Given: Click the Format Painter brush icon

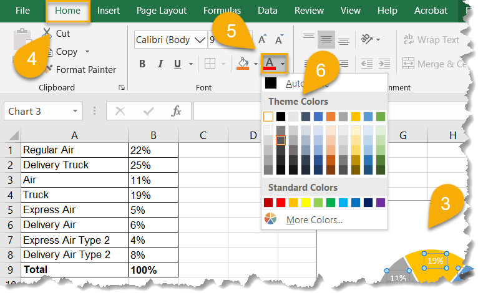Looking at the screenshot, I should (47, 69).
